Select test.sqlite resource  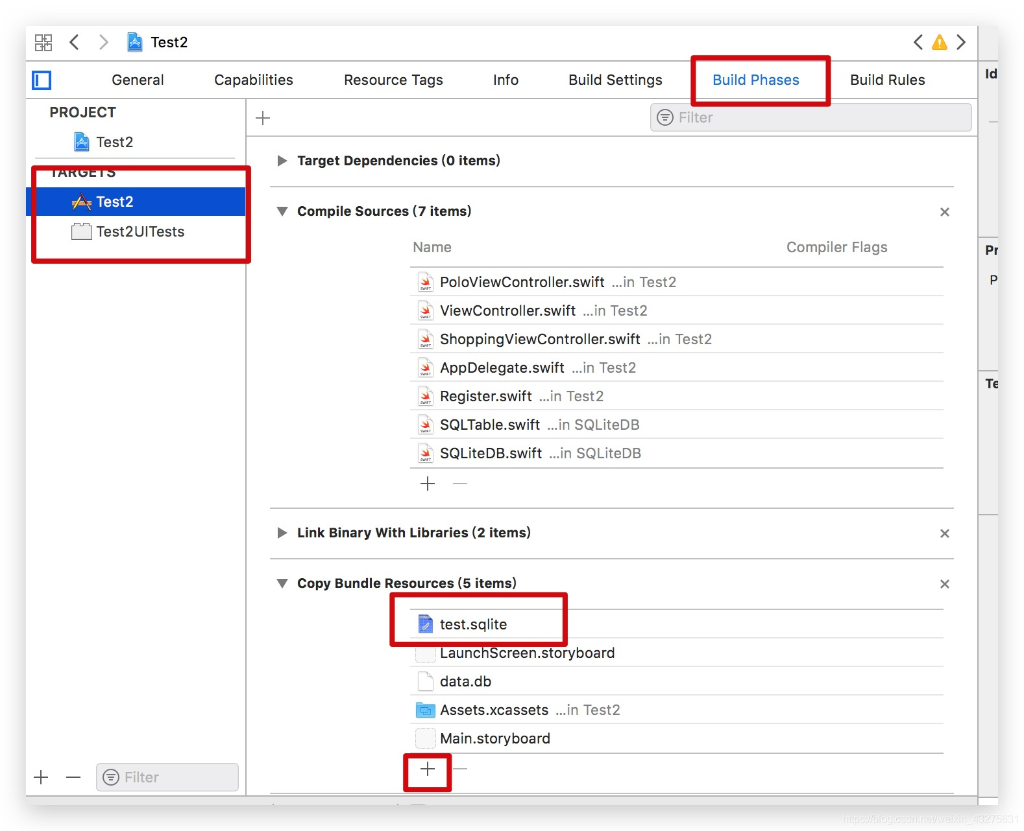click(x=677, y=624)
